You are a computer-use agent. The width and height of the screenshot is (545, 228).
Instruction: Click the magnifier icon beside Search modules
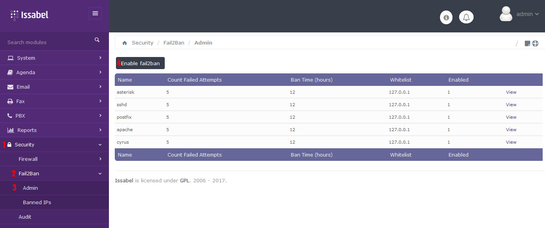(x=97, y=40)
